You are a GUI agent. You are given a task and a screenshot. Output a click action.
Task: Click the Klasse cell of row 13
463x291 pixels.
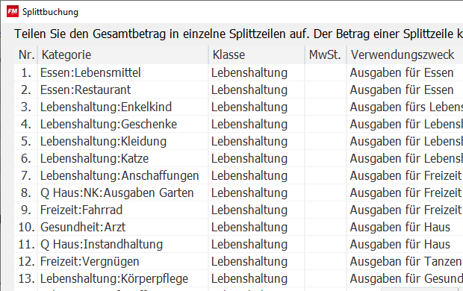point(257,278)
